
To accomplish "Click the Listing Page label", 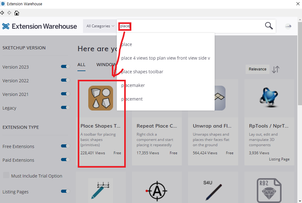I will (279, 159).
